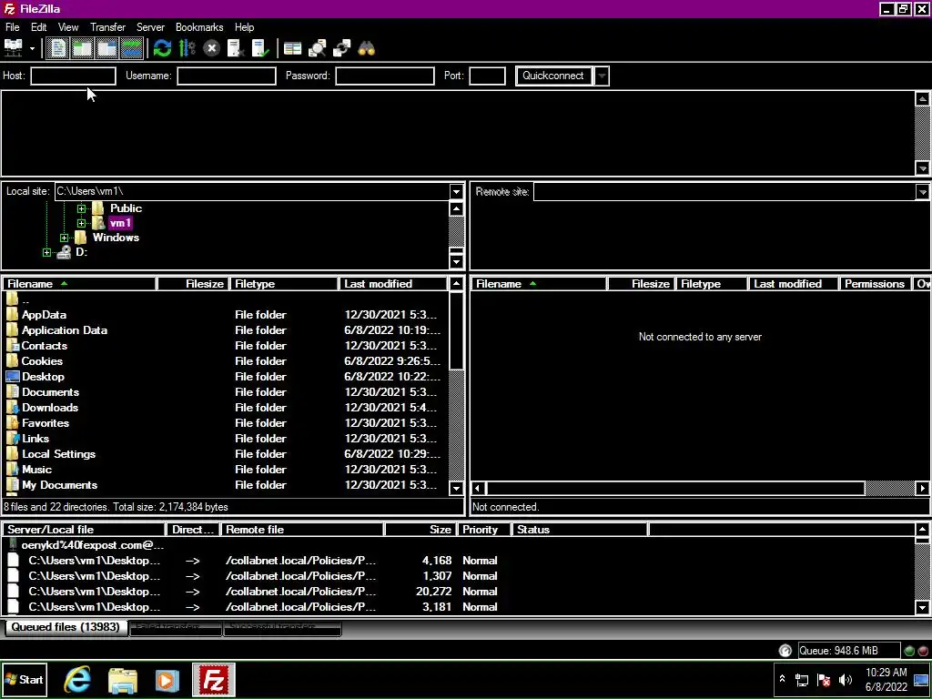
Task: Select the Music folder icon
Action: click(13, 470)
